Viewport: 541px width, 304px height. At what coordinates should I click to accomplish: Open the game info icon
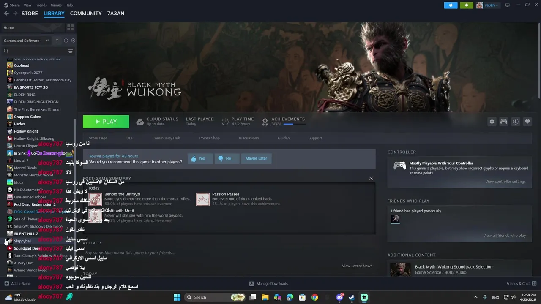point(516,122)
